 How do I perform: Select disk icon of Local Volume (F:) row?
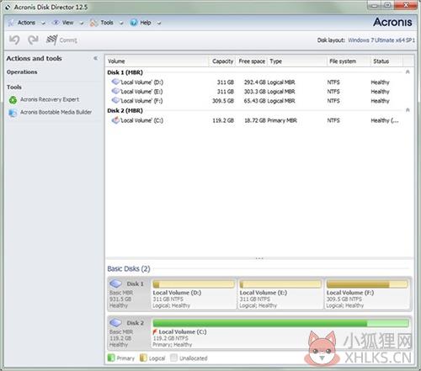click(x=115, y=100)
